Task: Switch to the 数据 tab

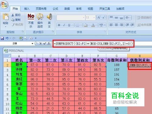Action: tap(67, 9)
